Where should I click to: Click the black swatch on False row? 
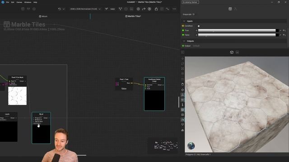[x=277, y=35]
